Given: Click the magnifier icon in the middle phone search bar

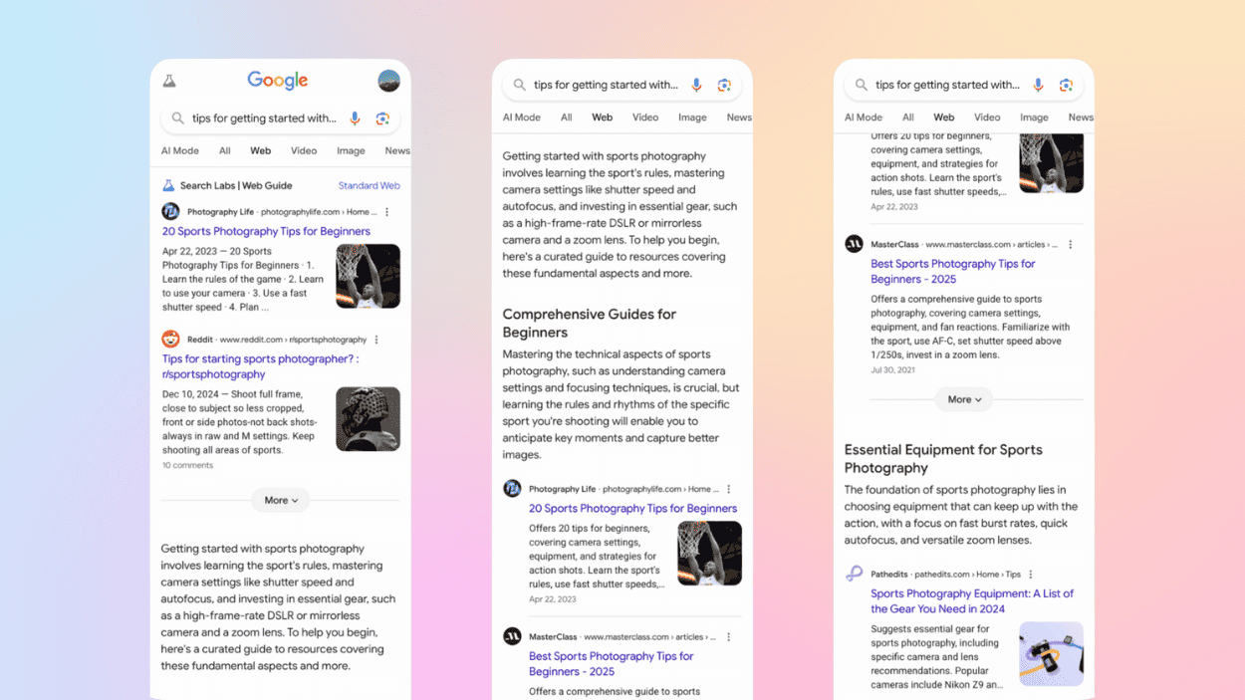Looking at the screenshot, I should click(519, 86).
